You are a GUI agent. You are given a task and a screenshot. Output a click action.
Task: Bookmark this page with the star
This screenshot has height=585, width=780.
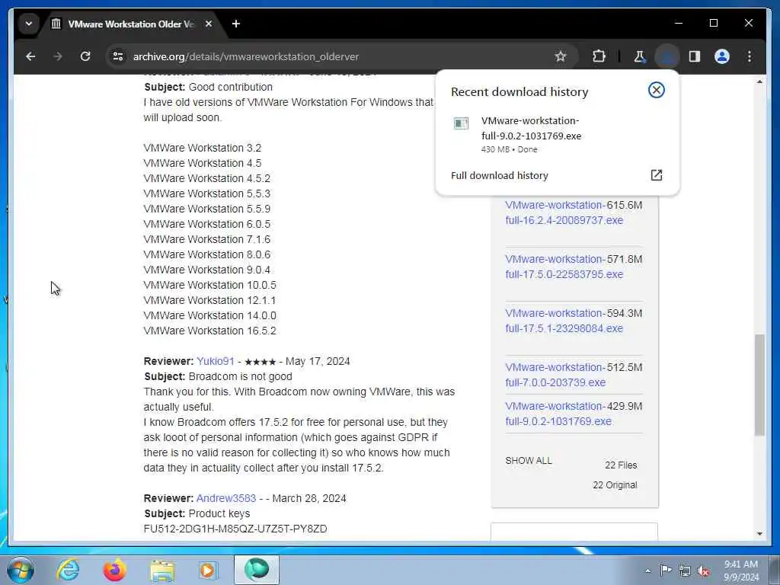[x=561, y=56]
